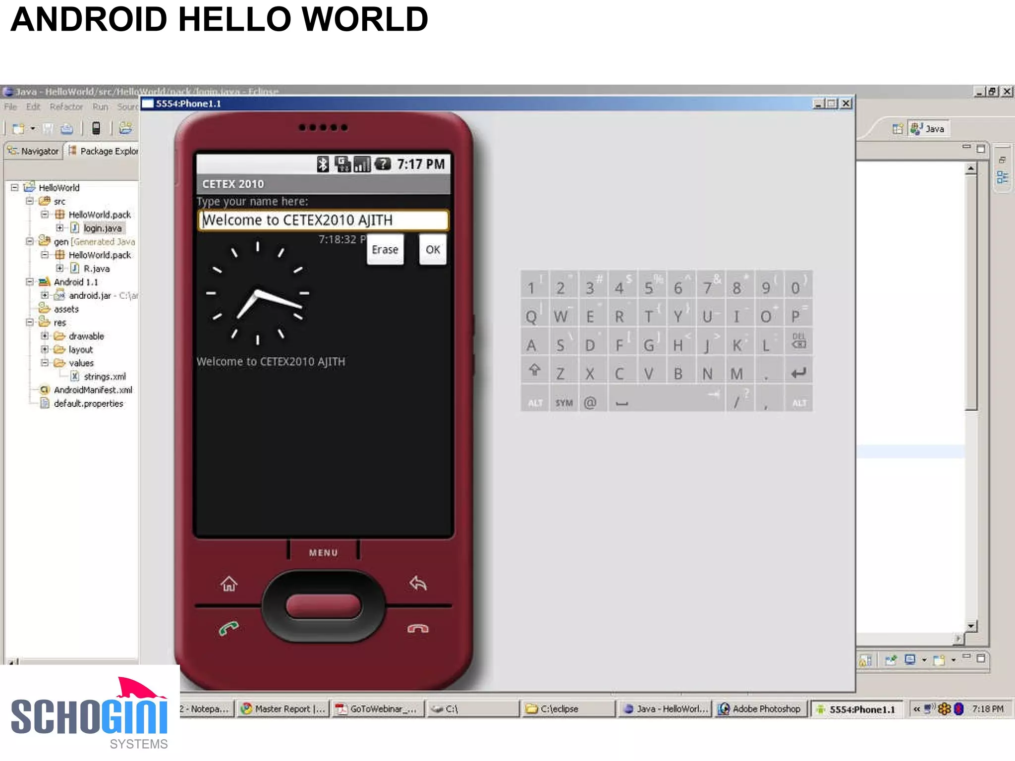Open the Edit menu in Eclipse

click(x=33, y=107)
